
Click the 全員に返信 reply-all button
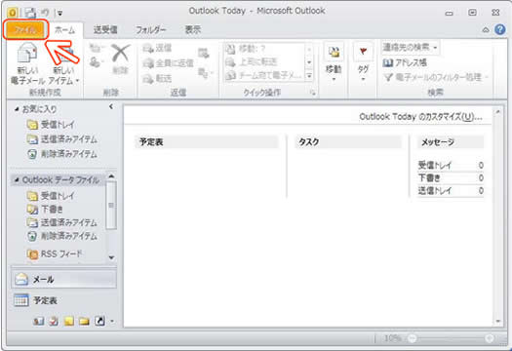pos(169,63)
